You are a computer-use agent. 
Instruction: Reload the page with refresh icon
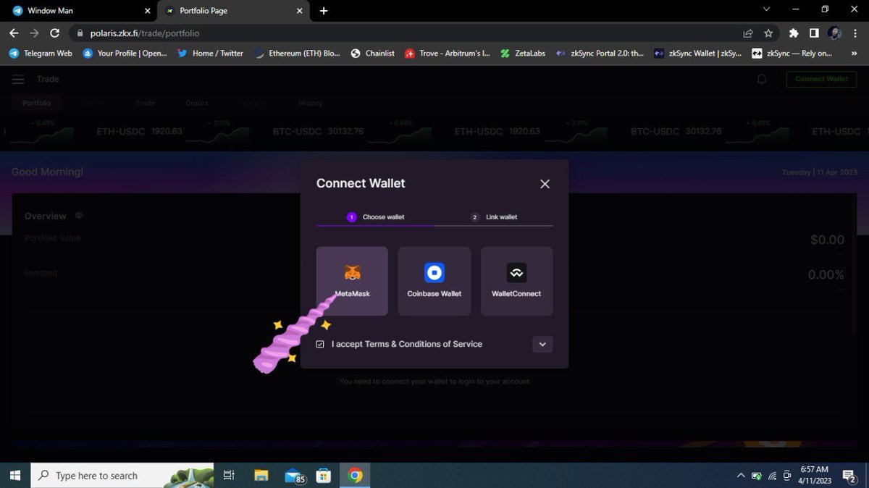(x=54, y=33)
